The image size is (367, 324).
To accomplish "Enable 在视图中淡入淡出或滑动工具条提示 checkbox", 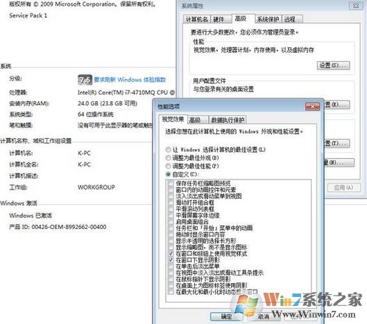I will (x=171, y=273).
